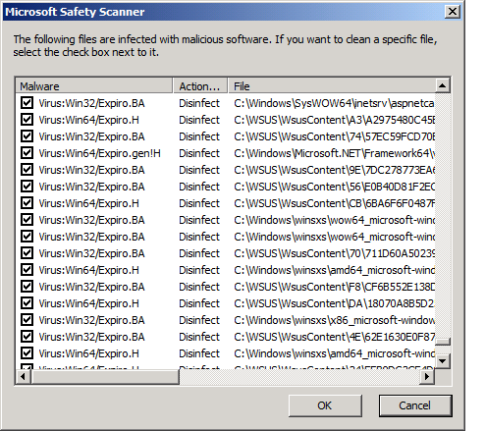This screenshot has width=485, height=431.
Task: Toggle checkbox for Virus:Win64/Expiro.gen!H
Action: click(x=27, y=153)
